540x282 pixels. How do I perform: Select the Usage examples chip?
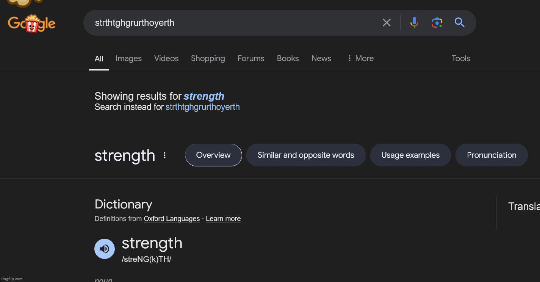pos(410,155)
